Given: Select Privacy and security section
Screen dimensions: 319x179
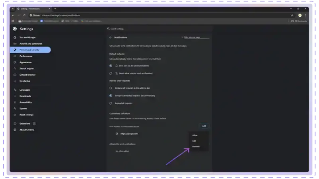Looking at the screenshot, I should click(x=30, y=50).
